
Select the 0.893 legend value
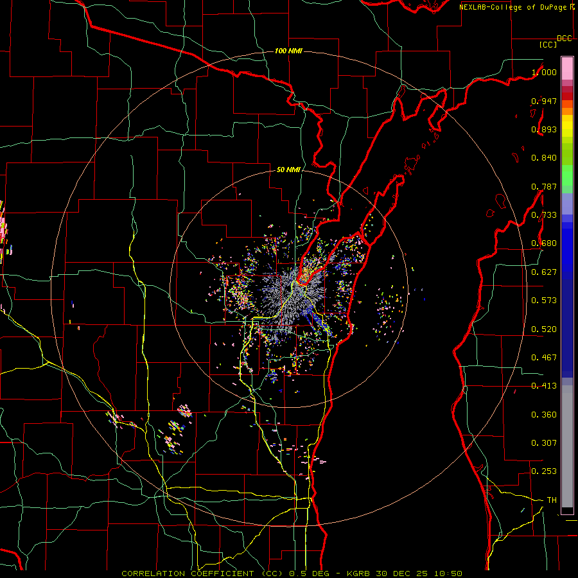544,129
